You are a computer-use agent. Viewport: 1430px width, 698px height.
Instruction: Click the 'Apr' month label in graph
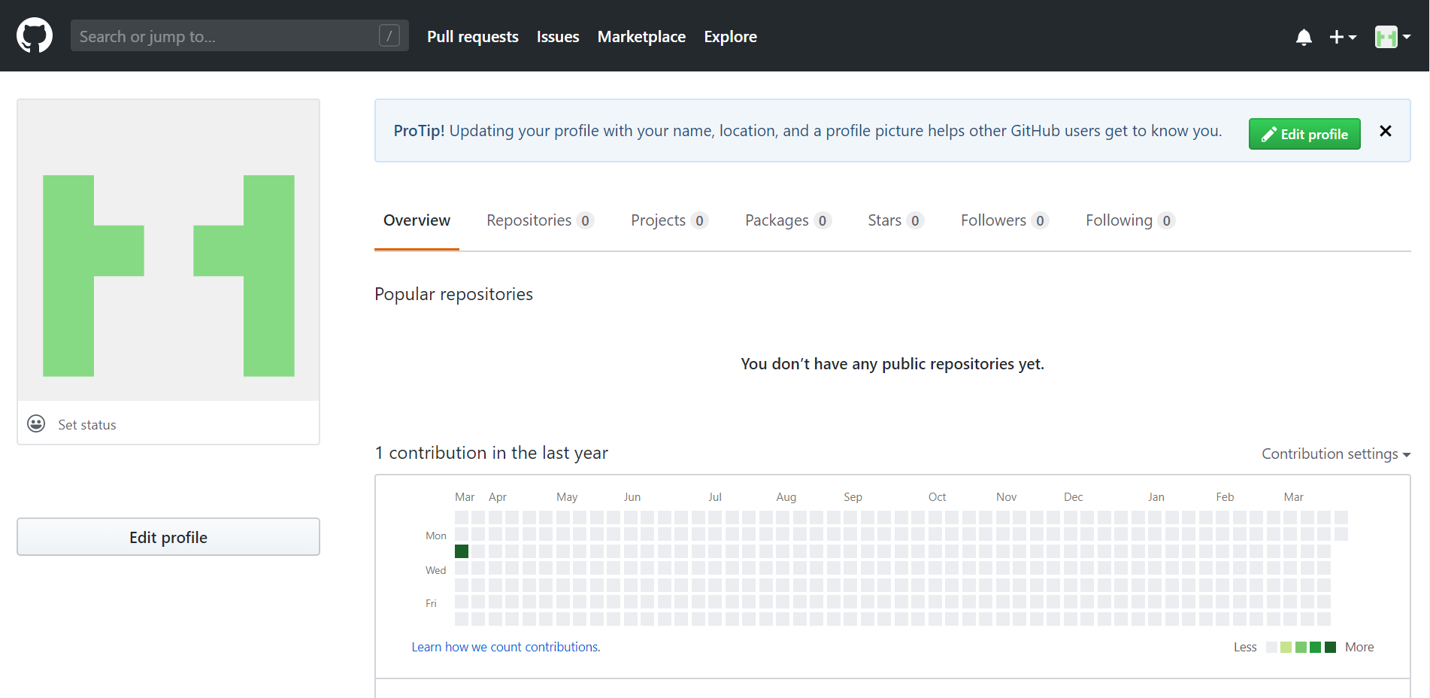point(498,497)
